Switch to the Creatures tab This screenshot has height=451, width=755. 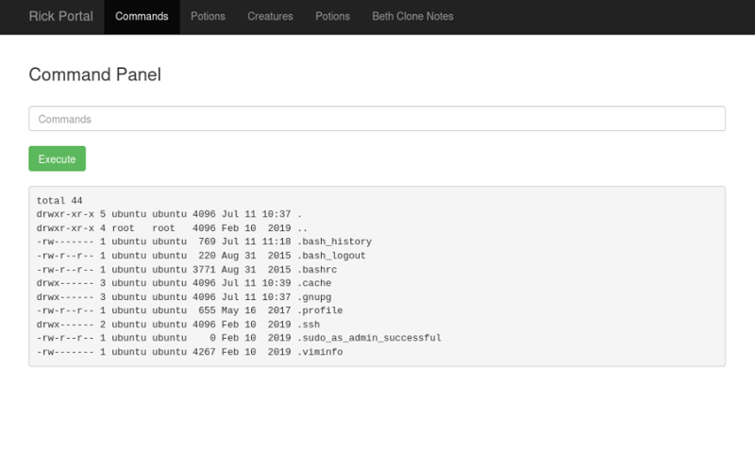tap(270, 16)
